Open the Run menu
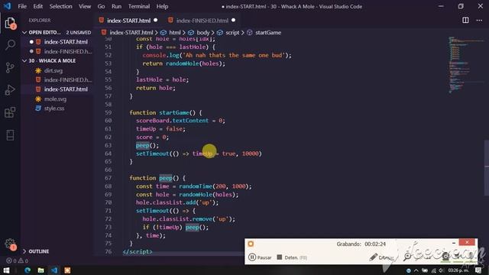Image resolution: width=489 pixels, height=275 pixels. (116, 6)
